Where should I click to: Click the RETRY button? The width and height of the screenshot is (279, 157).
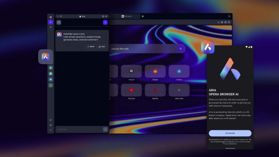(x=91, y=46)
